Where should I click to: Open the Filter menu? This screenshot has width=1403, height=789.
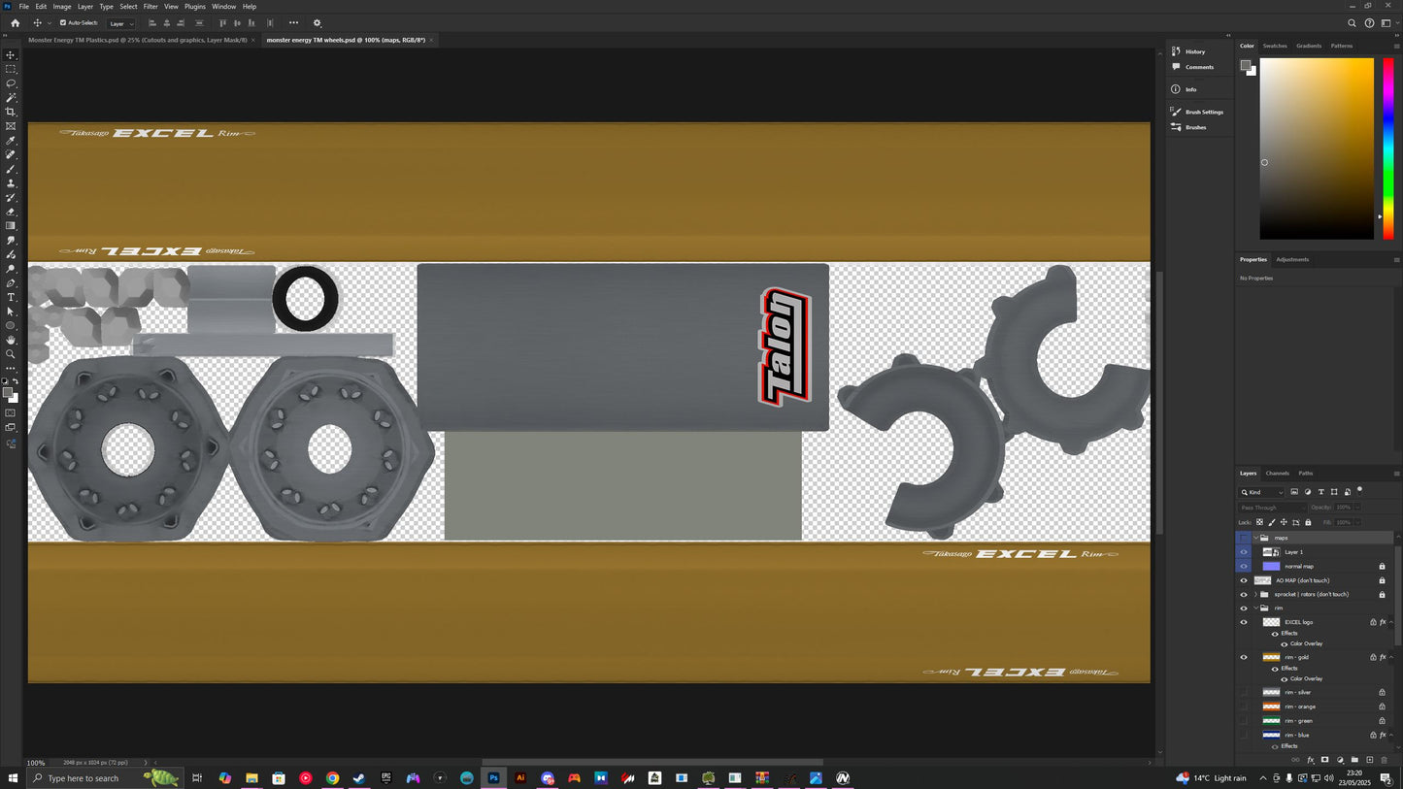150,6
